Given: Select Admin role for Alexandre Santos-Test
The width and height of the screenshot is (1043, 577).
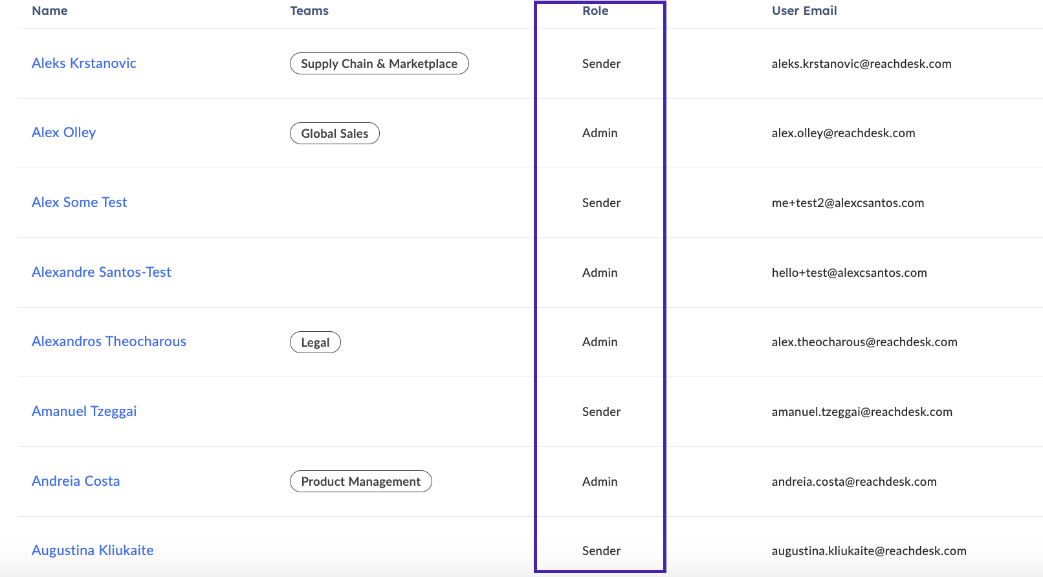Looking at the screenshot, I should [600, 272].
